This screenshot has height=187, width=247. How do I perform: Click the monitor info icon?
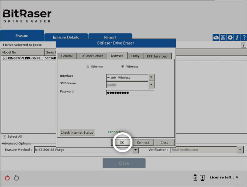pyautogui.click(x=202, y=178)
